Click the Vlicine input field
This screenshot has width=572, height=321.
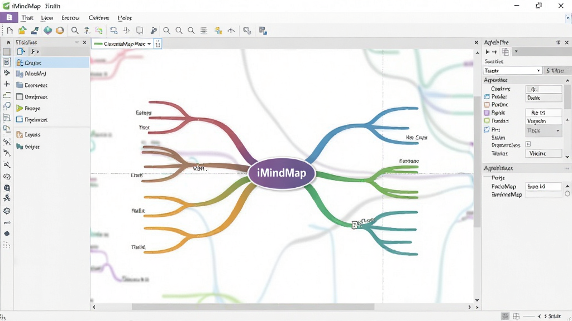pos(544,154)
